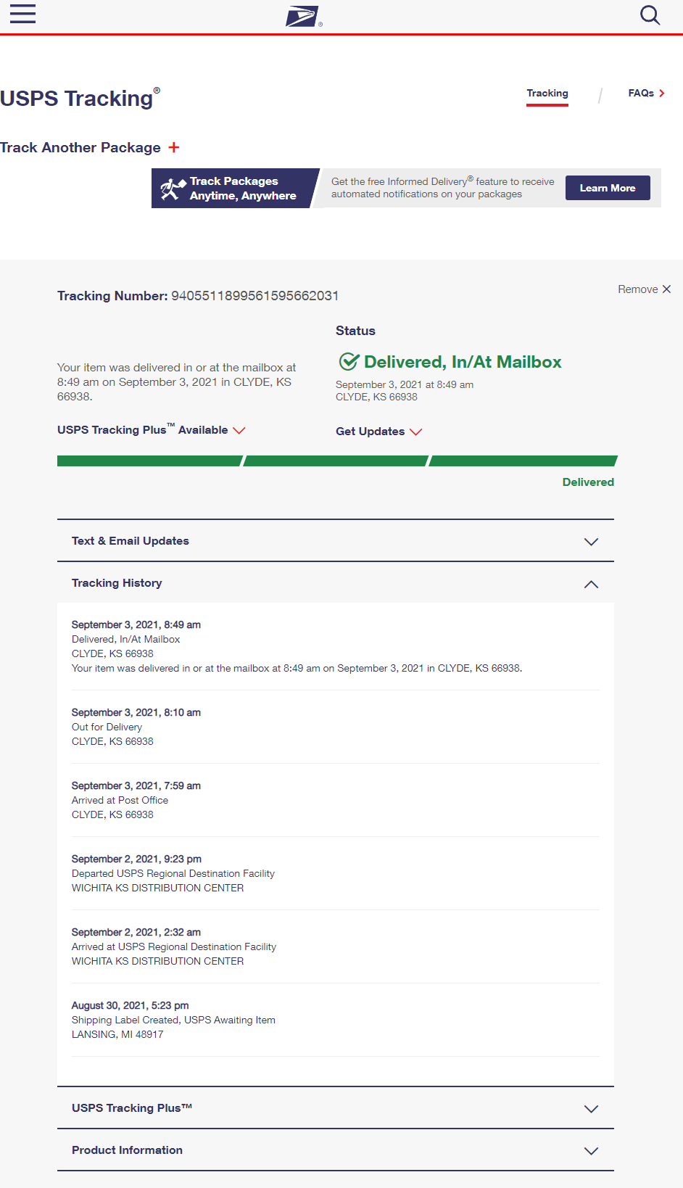The width and height of the screenshot is (683, 1188).
Task: Go to the FAQs tab
Action: pyautogui.click(x=641, y=93)
